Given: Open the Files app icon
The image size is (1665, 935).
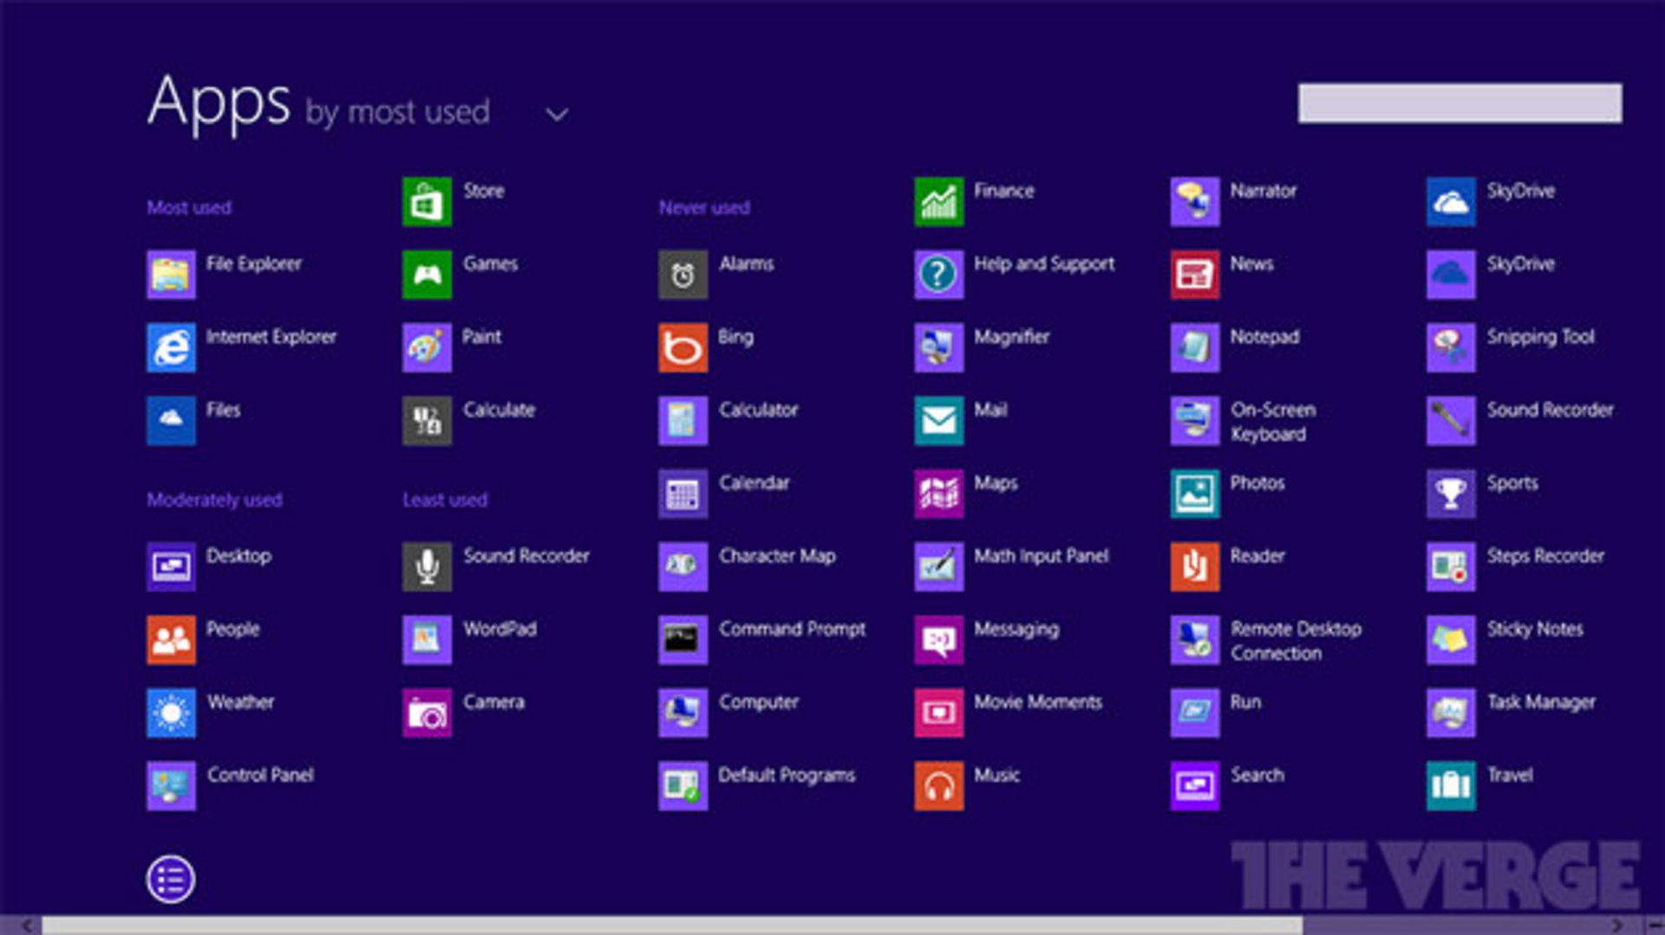Looking at the screenshot, I should pyautogui.click(x=171, y=421).
